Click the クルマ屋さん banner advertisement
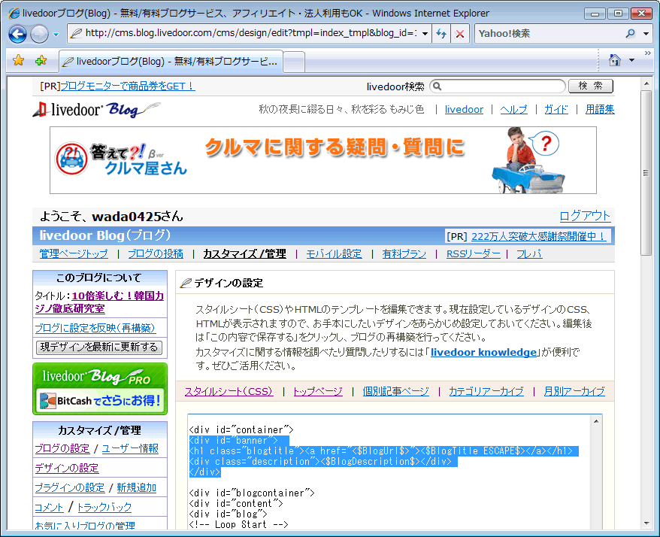Screen dimensions: 660x537 click(323, 160)
